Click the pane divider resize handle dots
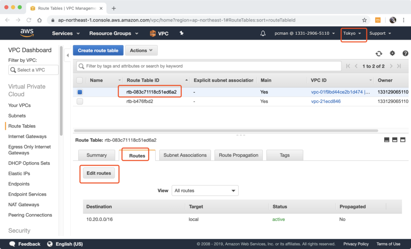This screenshot has width=411, height=249. coord(241,135)
